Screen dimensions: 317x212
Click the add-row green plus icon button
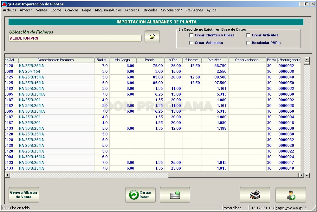[x=175, y=195]
